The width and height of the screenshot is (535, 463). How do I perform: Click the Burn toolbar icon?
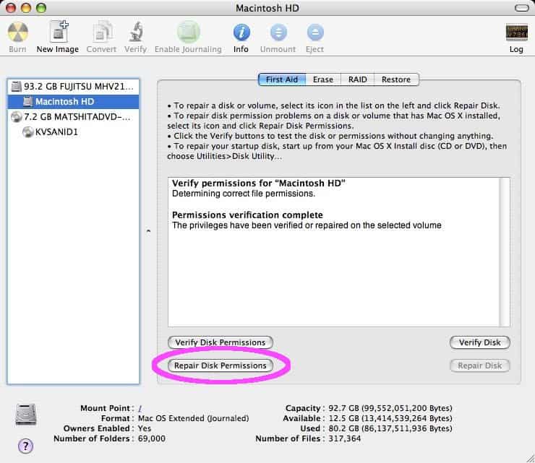[17, 33]
